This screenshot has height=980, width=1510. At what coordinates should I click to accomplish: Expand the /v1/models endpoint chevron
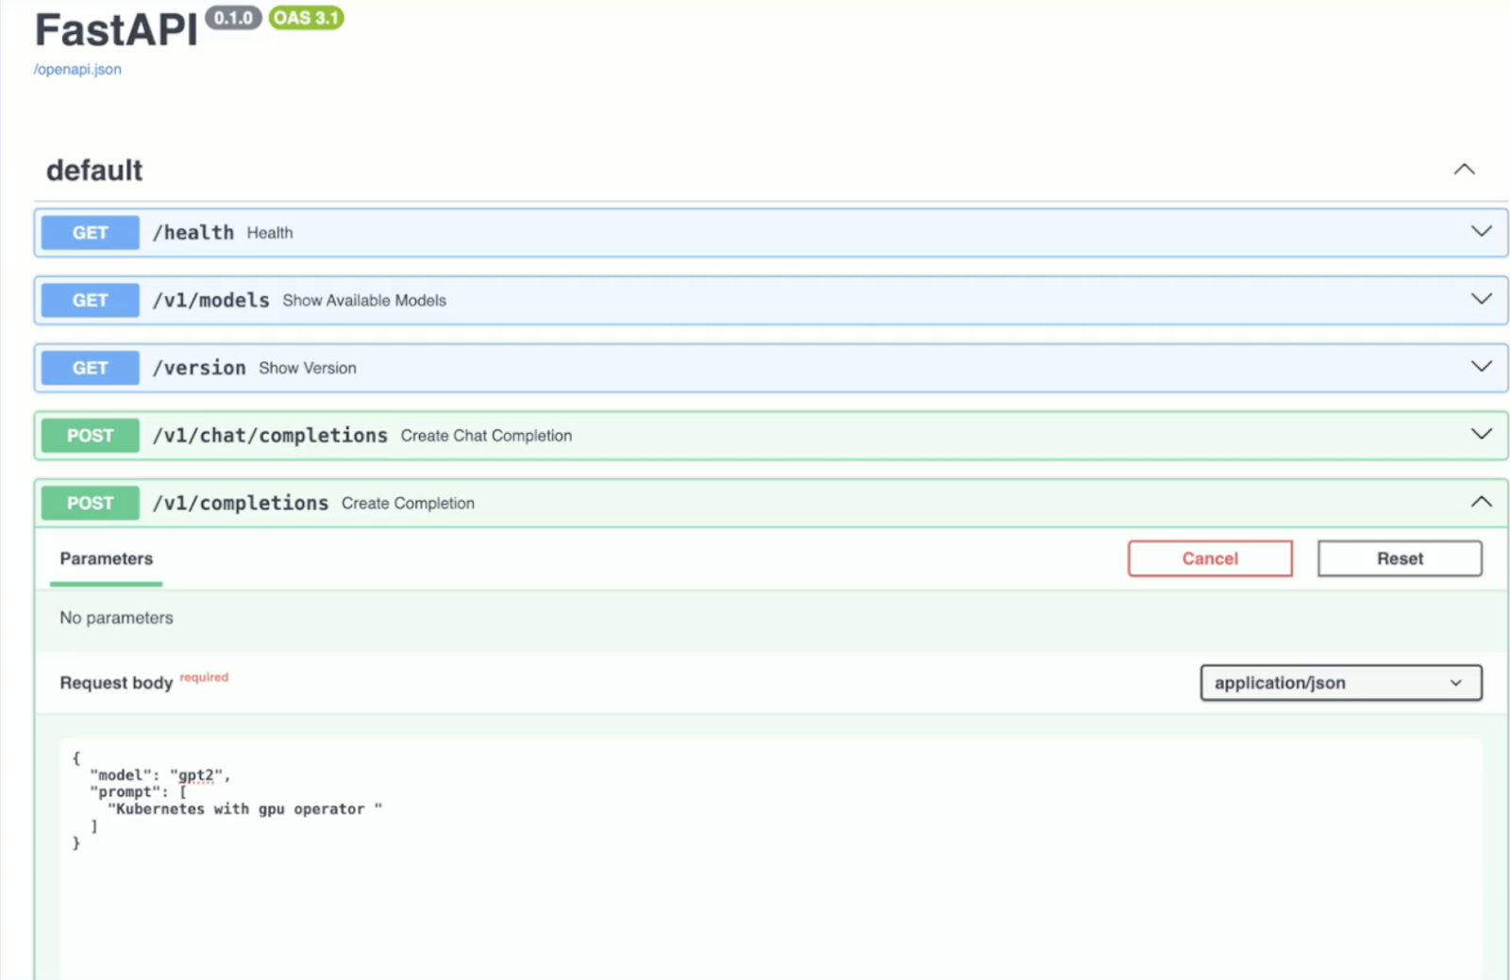1481,299
